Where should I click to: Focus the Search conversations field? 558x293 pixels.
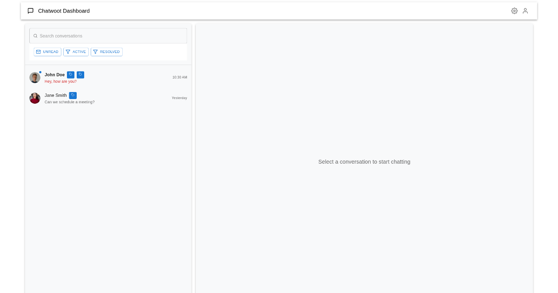(112, 36)
